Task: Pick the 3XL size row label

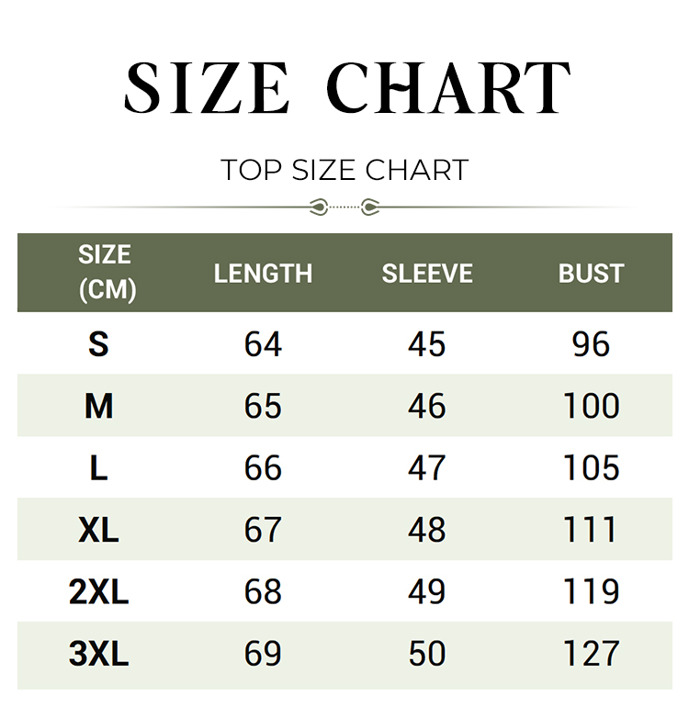Action: point(99,654)
